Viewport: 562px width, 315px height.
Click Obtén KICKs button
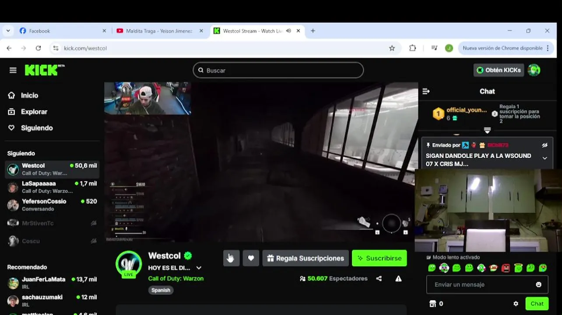(499, 70)
